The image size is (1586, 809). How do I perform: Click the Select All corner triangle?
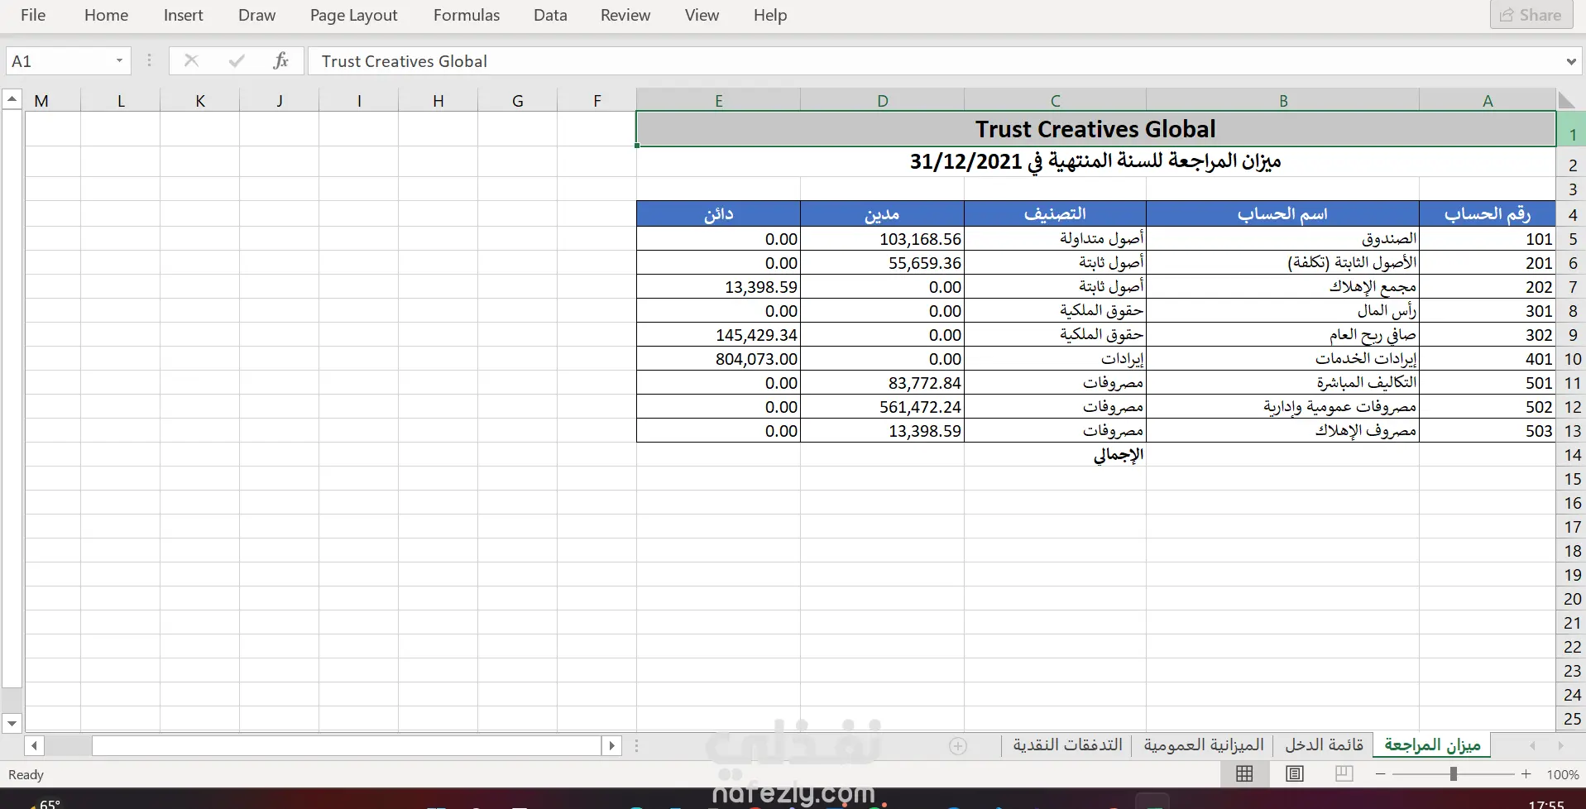[1566, 100]
